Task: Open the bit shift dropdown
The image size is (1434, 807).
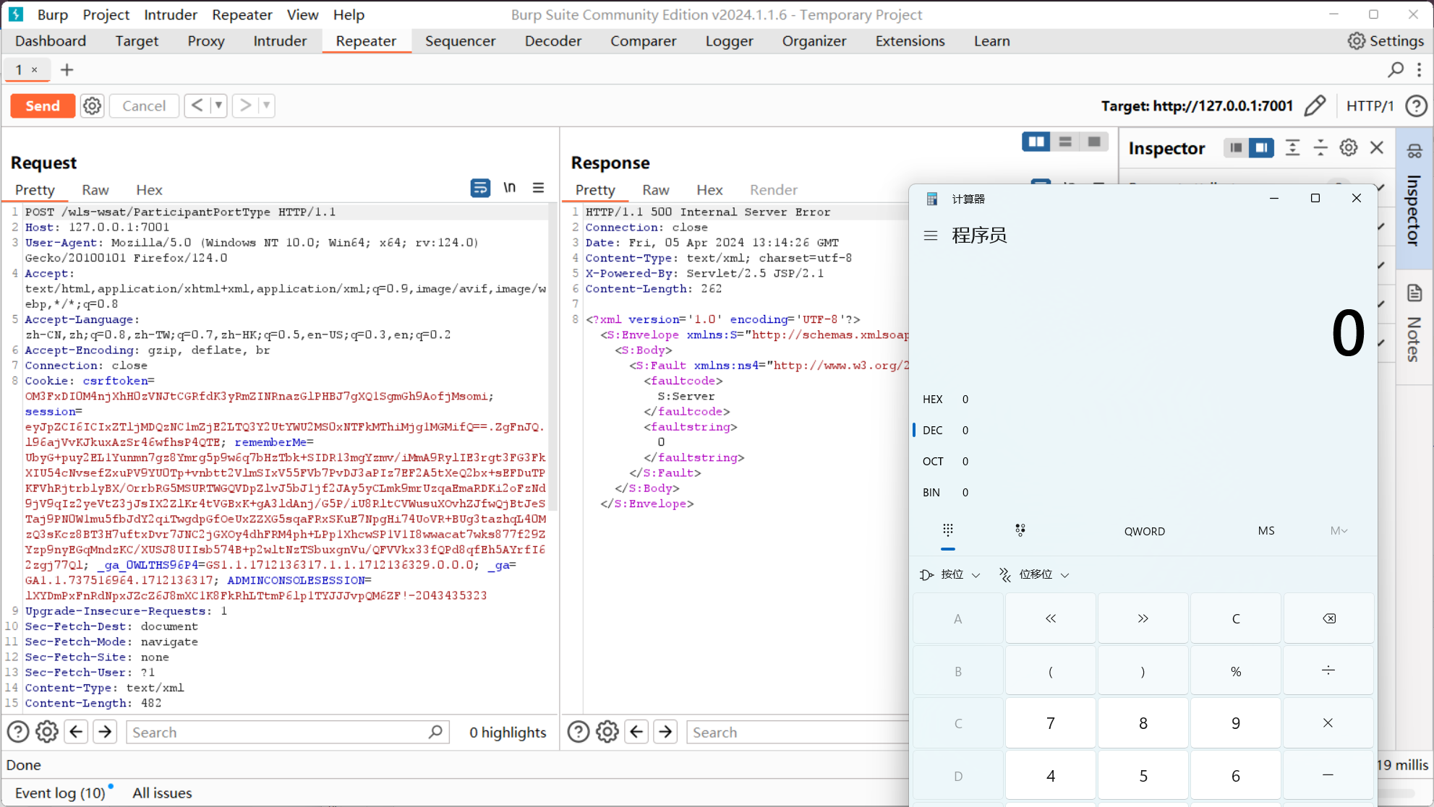Action: (1033, 574)
